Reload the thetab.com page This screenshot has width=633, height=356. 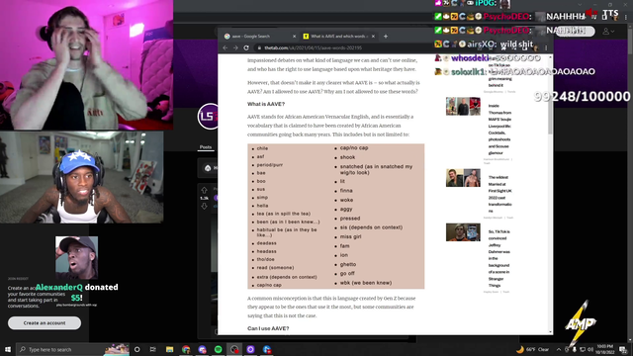click(x=246, y=47)
